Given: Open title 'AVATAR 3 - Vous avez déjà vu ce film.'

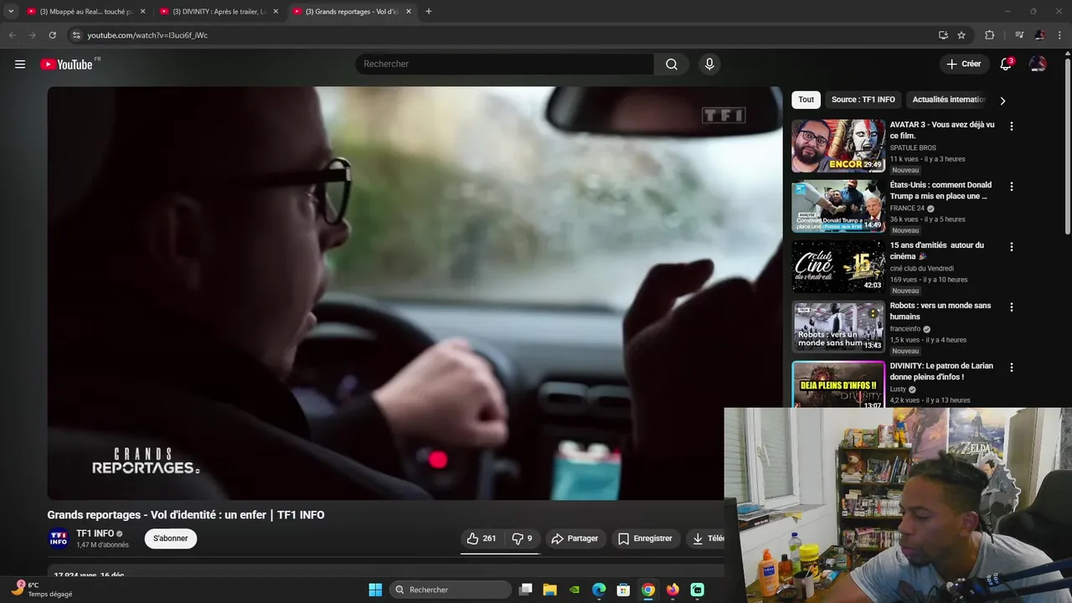Looking at the screenshot, I should click(942, 130).
